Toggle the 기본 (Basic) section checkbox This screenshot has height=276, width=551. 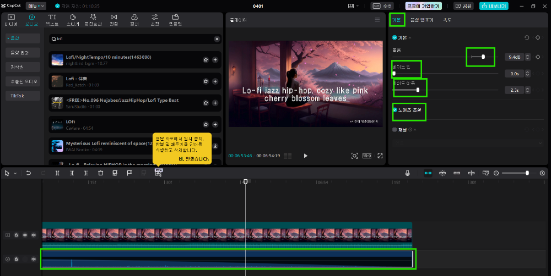tap(395, 37)
